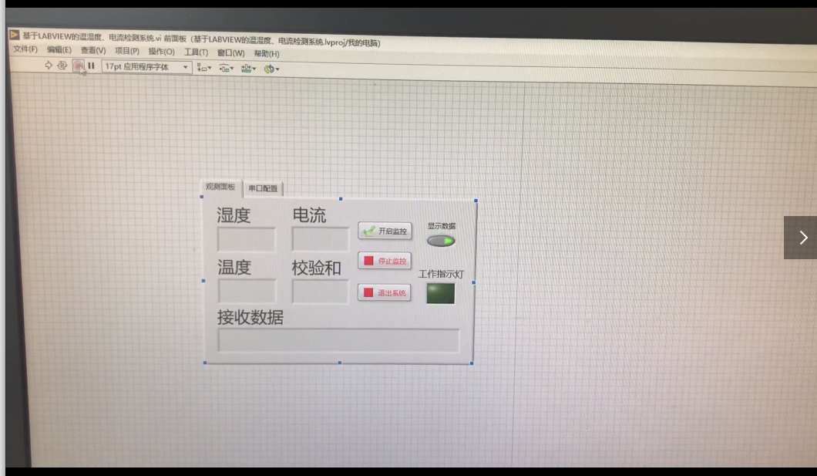The width and height of the screenshot is (817, 476).
Task: Click the 停止监控 button
Action: click(x=385, y=261)
